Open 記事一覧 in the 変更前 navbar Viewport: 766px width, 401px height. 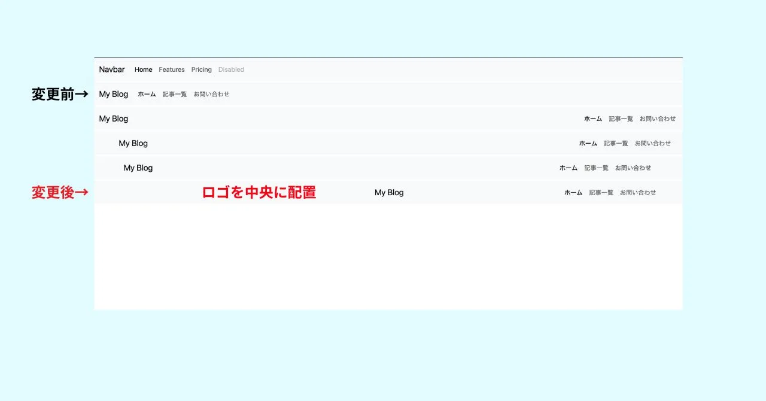click(x=175, y=94)
